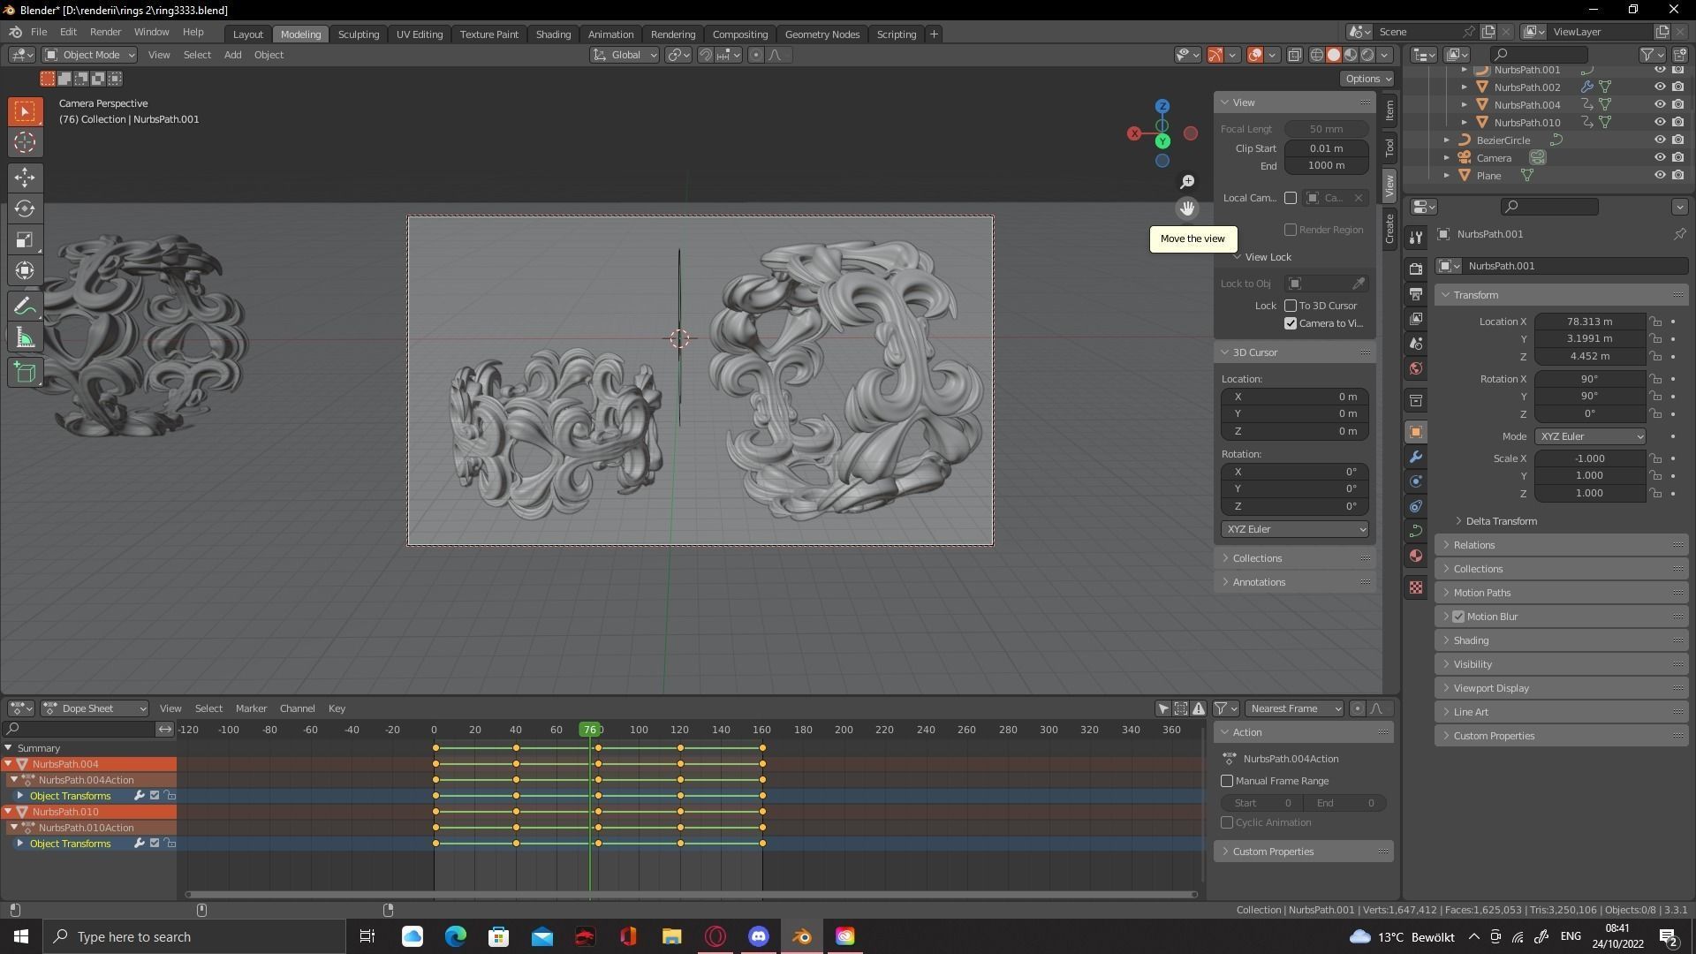Expand the Relations panel
1696x954 pixels.
(x=1562, y=545)
